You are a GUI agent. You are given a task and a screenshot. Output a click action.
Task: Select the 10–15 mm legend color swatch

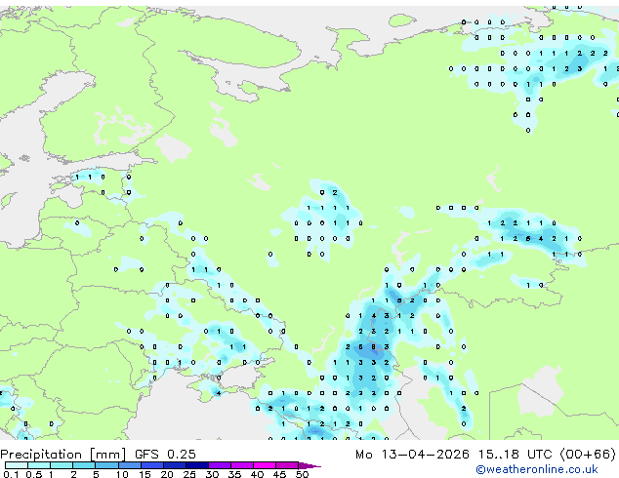tap(129, 465)
